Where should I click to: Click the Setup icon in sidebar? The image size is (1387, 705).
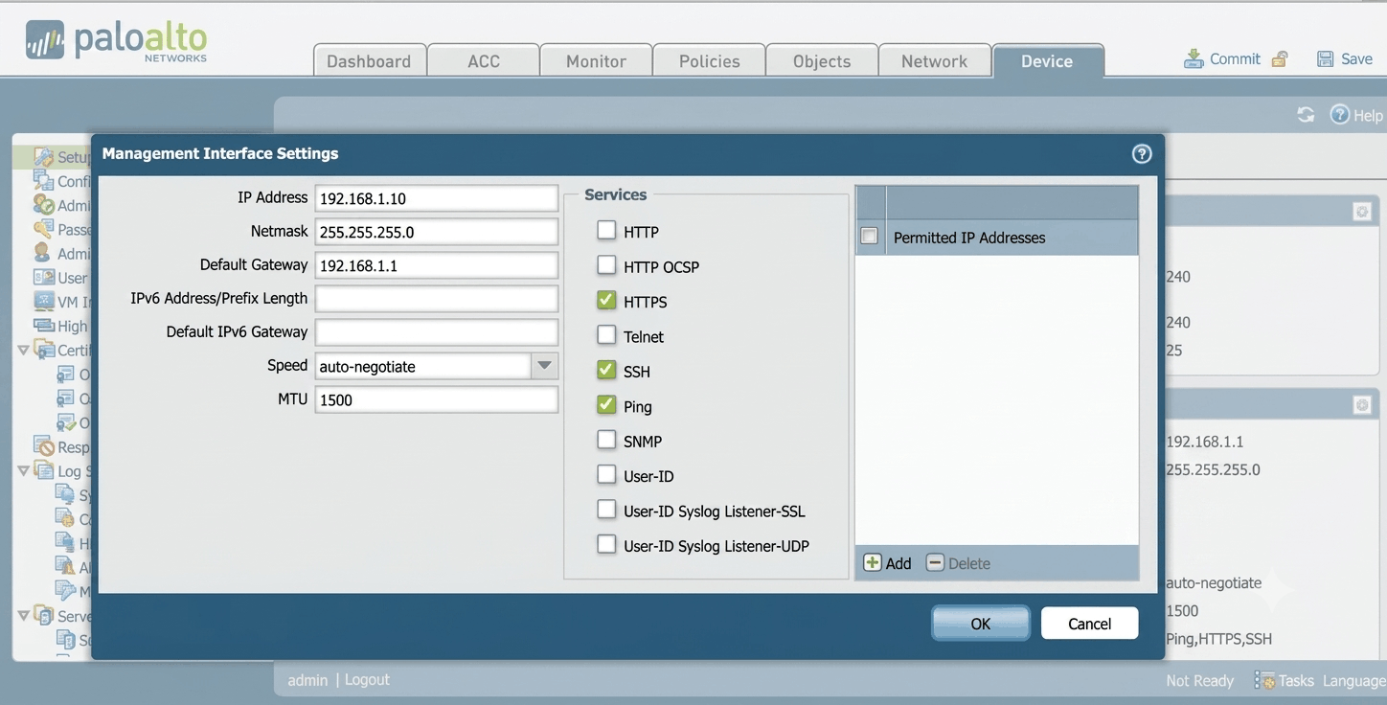(44, 157)
